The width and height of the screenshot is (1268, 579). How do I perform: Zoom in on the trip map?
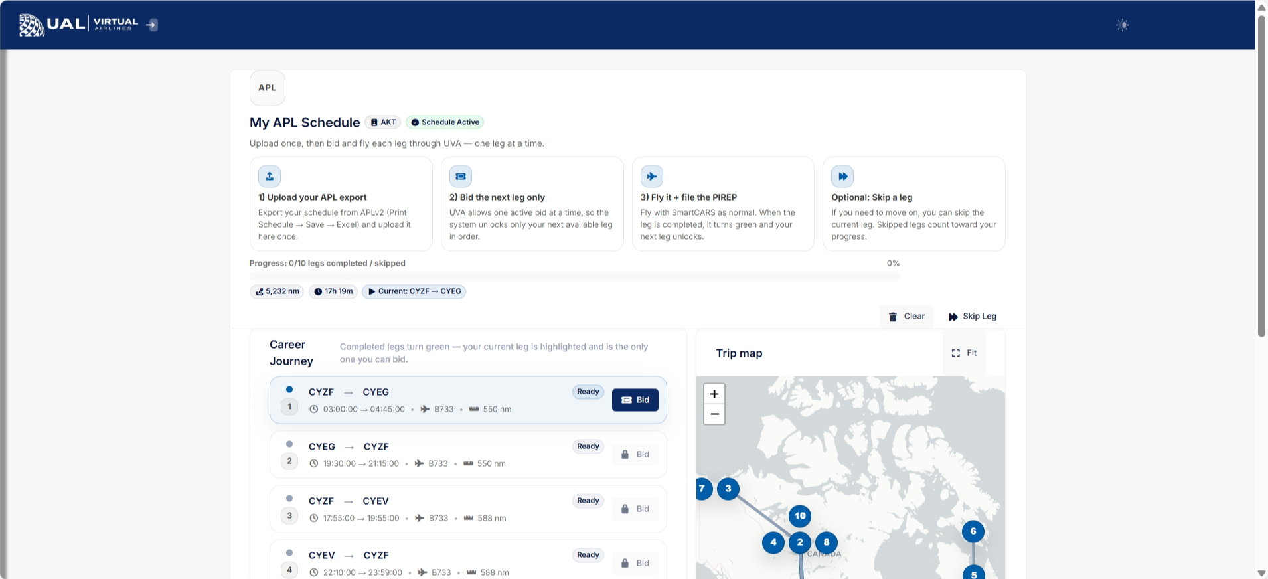(714, 394)
